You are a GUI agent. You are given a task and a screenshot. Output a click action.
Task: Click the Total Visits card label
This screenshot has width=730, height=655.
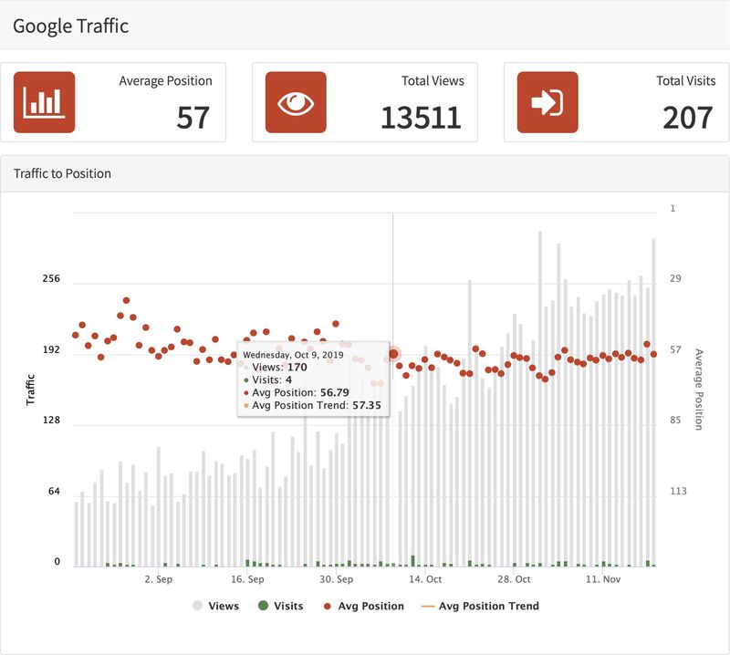686,81
